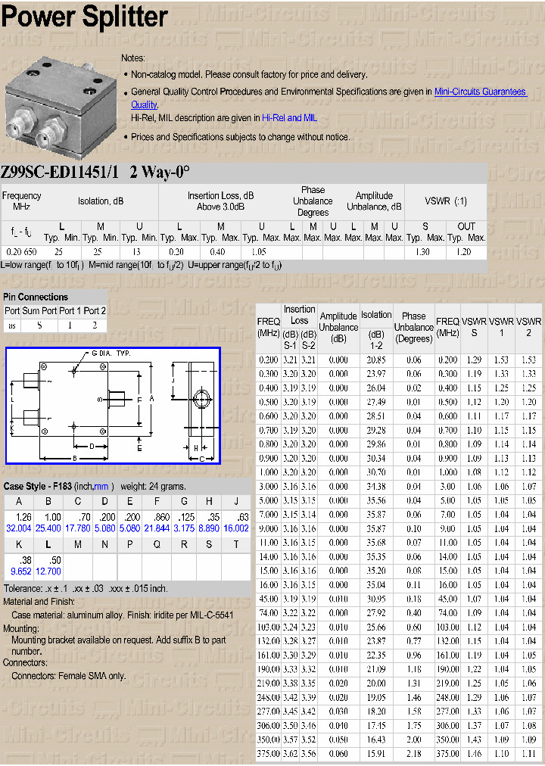The image size is (545, 766).
Task: Click the Insertion Loss column header
Action: 299,314
